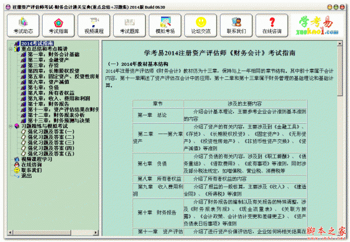Screen dimensions: 350x242
Task: Click the chapter icon beside 第十章
Action: coord(23,104)
